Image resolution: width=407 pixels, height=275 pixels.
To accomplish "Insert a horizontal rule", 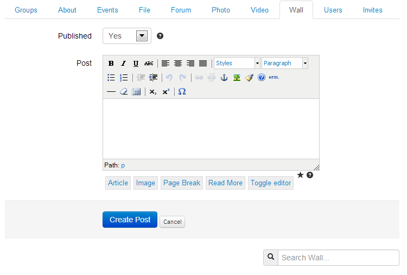I will point(111,92).
